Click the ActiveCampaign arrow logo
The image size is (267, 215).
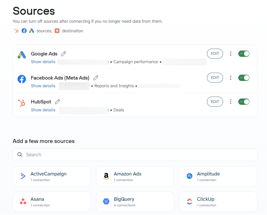coord(23,176)
